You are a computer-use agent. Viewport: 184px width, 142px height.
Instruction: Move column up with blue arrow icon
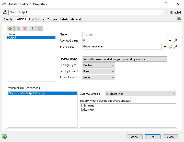coord(32,29)
